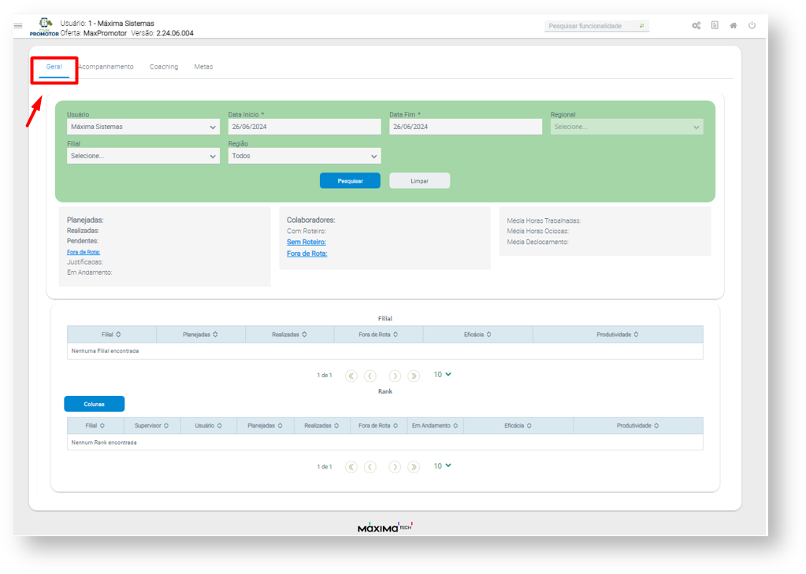Open the Sem Roteiro link
Image resolution: width=806 pixels, height=574 pixels.
[306, 243]
